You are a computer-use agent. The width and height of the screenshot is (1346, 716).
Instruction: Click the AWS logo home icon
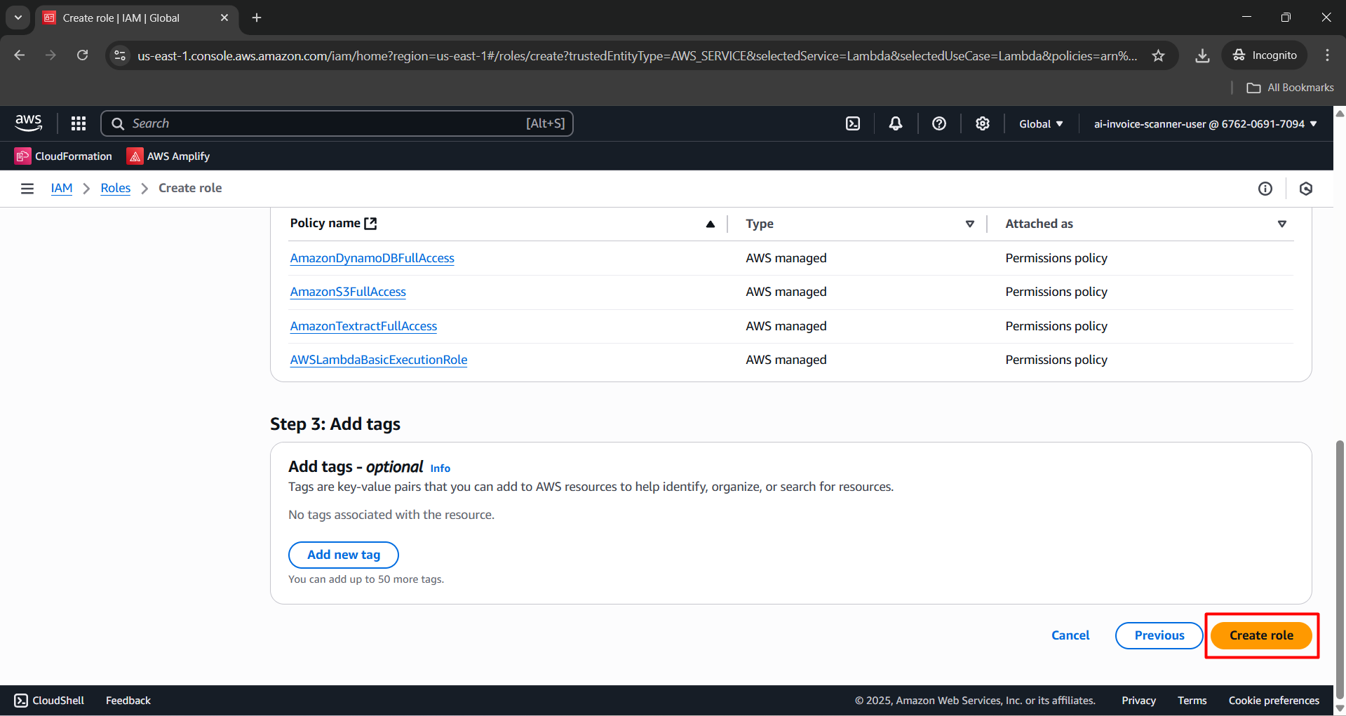pyautogui.click(x=28, y=123)
